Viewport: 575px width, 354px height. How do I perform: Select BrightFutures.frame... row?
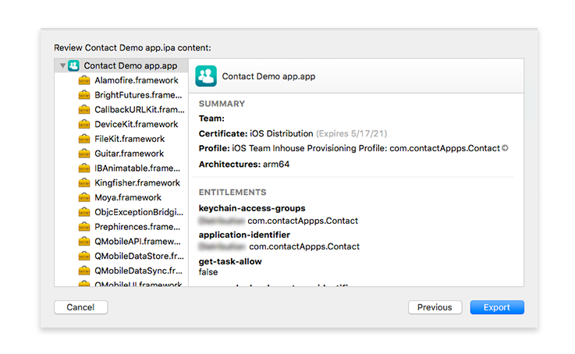122,95
